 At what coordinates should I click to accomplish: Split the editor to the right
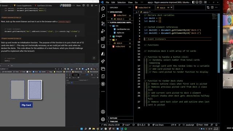point(212,7)
